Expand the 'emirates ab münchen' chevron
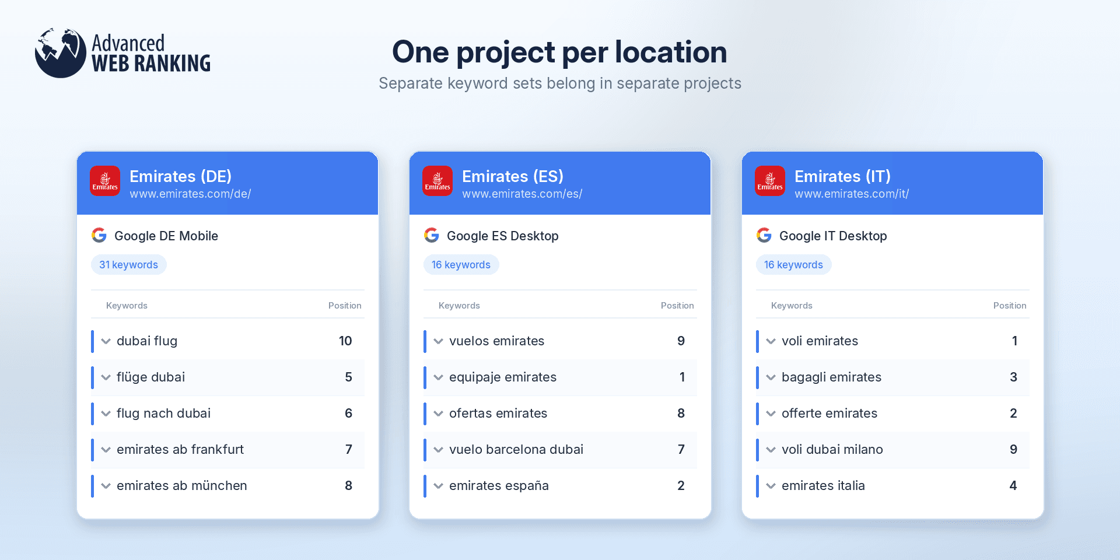Viewport: 1120px width, 560px height. tap(106, 486)
